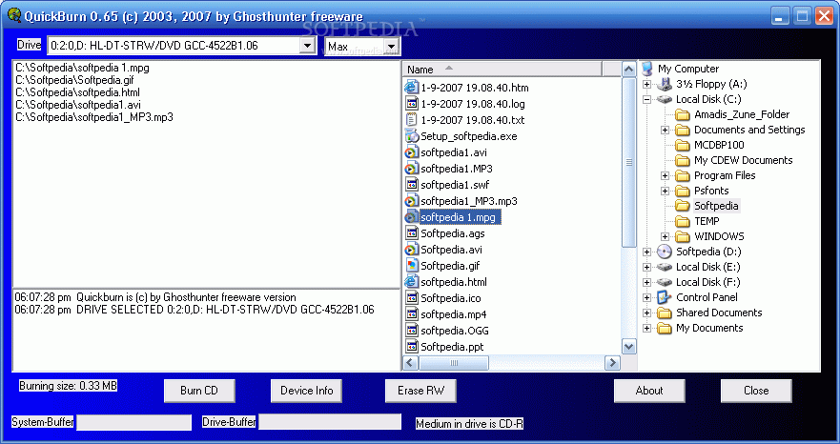The height and width of the screenshot is (444, 840).
Task: Click the softpedia1.MP3 media icon
Action: click(x=412, y=169)
